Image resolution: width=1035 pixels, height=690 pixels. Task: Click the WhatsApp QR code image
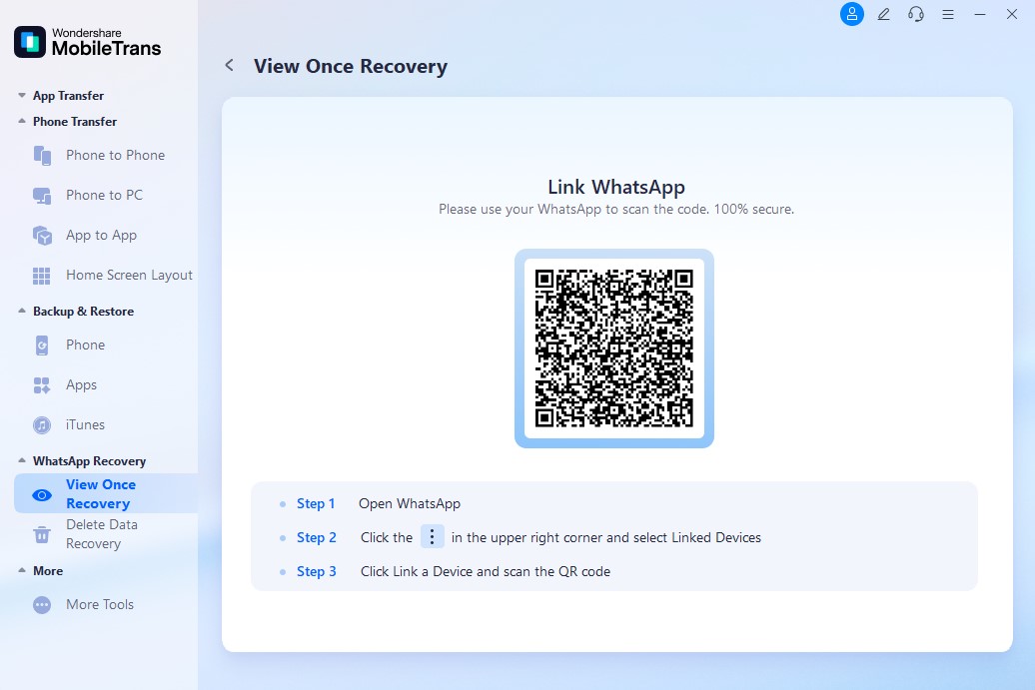click(x=614, y=348)
